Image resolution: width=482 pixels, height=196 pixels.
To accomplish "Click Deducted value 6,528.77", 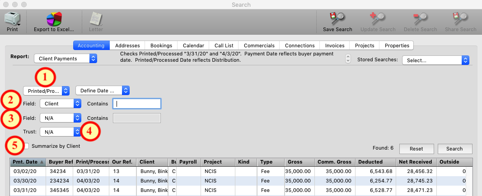I will click(x=381, y=191).
